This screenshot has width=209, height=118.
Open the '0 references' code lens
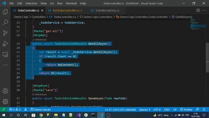coord(40,94)
